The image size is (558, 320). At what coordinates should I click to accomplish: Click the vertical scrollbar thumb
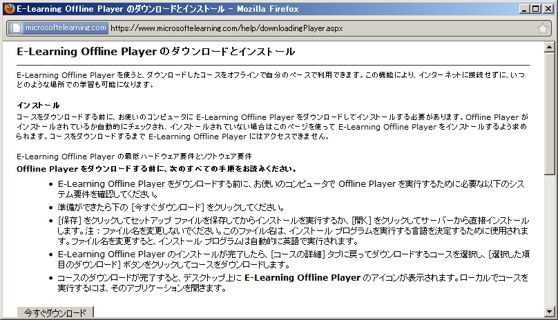point(550,114)
